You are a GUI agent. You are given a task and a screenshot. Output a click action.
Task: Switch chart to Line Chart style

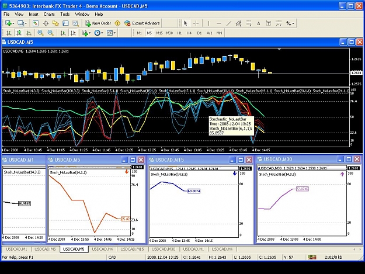[29, 33]
